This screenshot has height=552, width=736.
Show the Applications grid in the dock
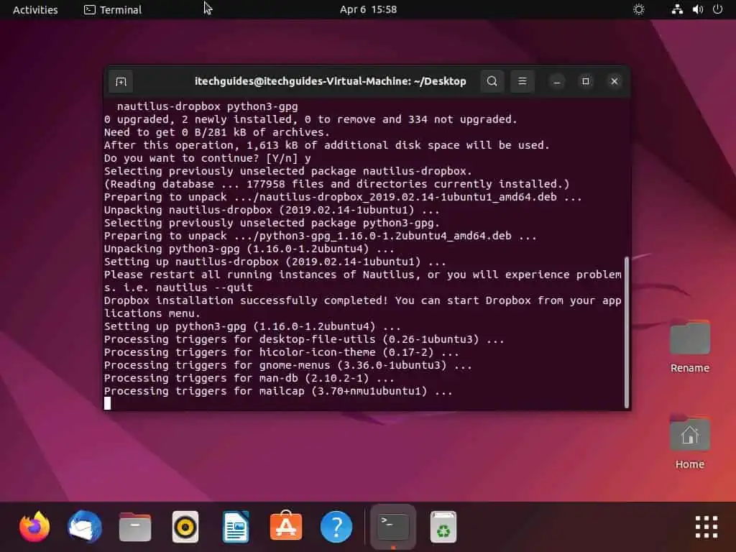pos(706,526)
